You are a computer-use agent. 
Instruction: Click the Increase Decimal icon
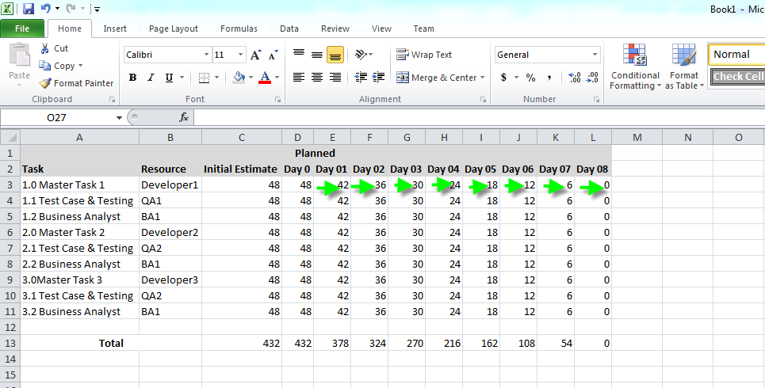pyautogui.click(x=574, y=77)
